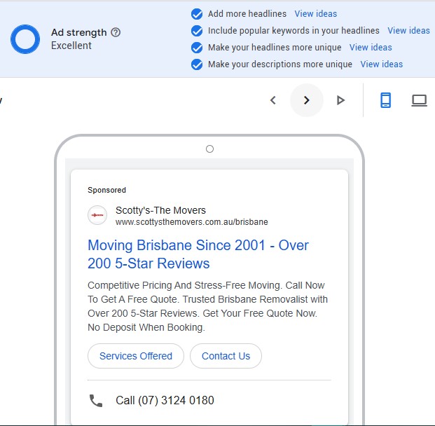Click the Scotty's-The Movers business name
Viewport: 435px width, 426px height.
[x=160, y=210]
